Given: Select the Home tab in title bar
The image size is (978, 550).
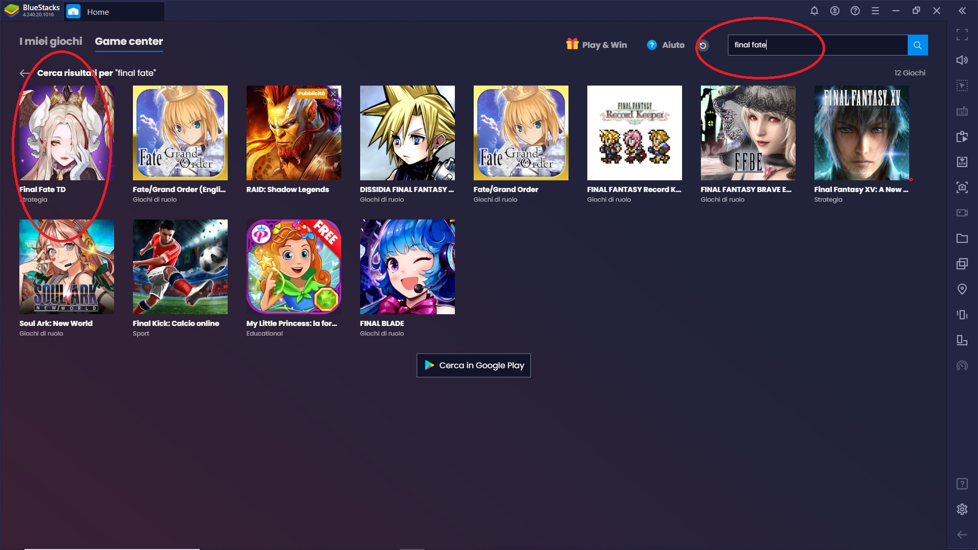Looking at the screenshot, I should [x=114, y=12].
